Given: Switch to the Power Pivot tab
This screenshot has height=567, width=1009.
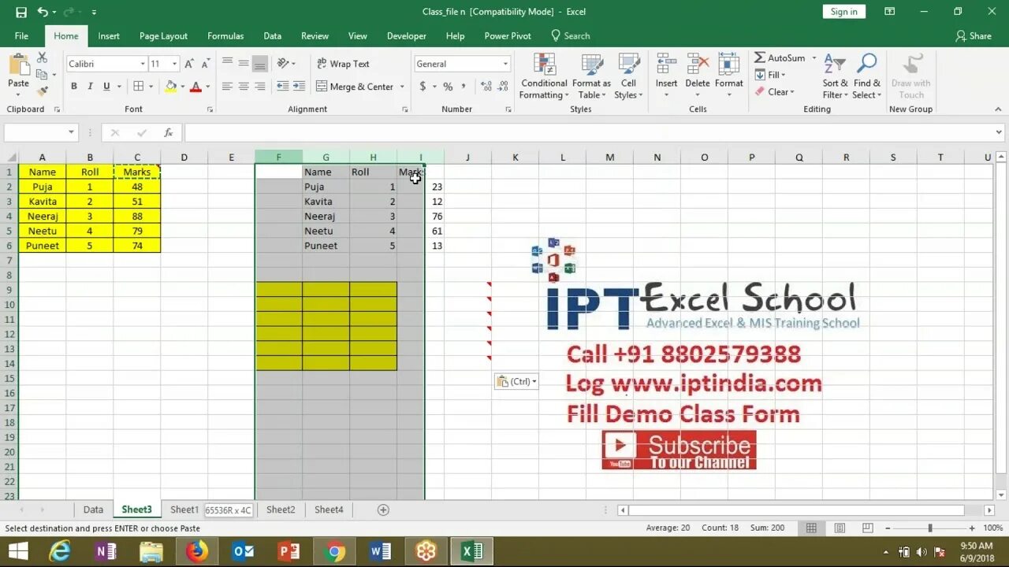Looking at the screenshot, I should tap(508, 36).
